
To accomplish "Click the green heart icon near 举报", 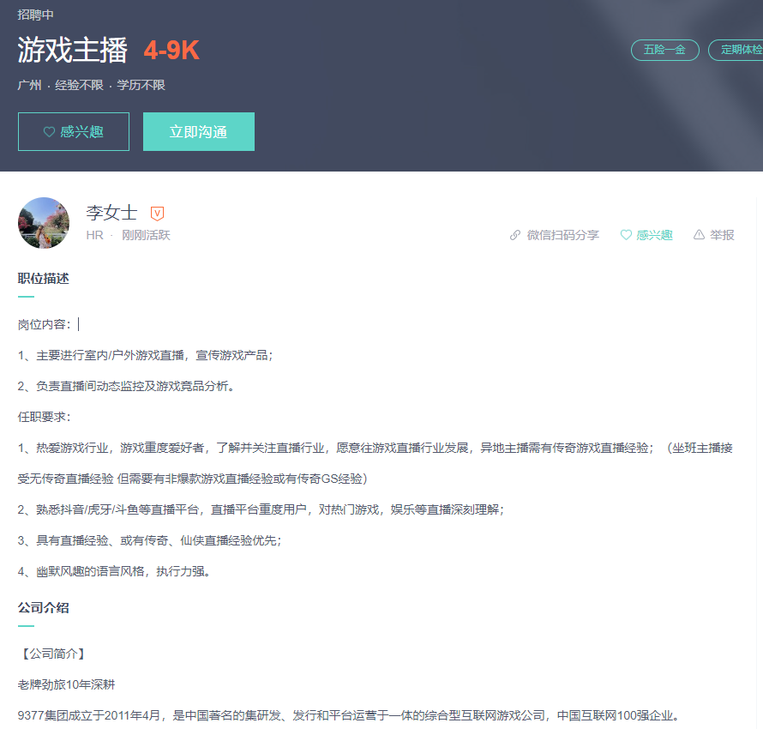I will point(627,235).
